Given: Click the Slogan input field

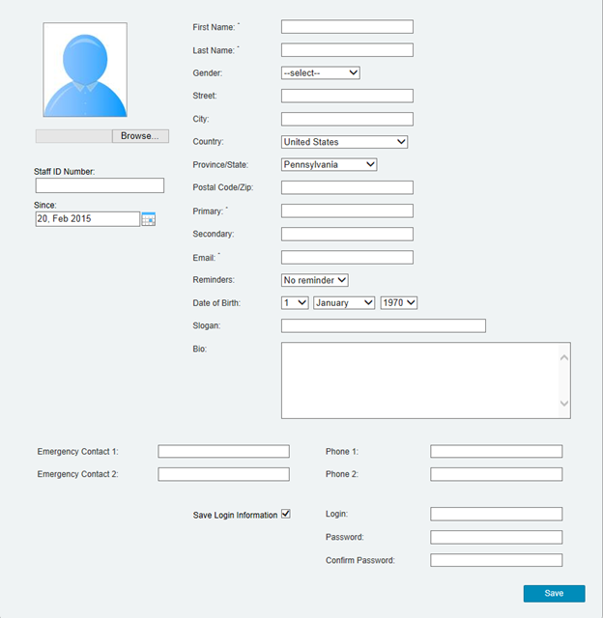Looking at the screenshot, I should point(383,326).
